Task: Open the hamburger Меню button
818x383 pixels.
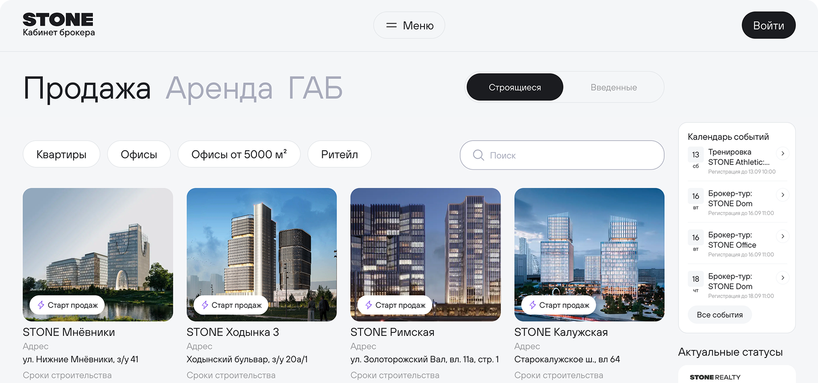Action: tap(409, 25)
